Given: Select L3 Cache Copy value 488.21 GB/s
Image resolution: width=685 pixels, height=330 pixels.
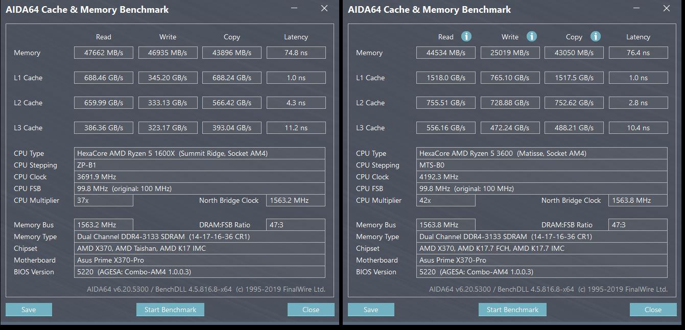Looking at the screenshot, I should pyautogui.click(x=574, y=128).
